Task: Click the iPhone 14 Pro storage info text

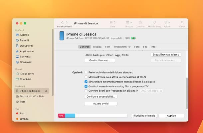Action: [x=98, y=38]
